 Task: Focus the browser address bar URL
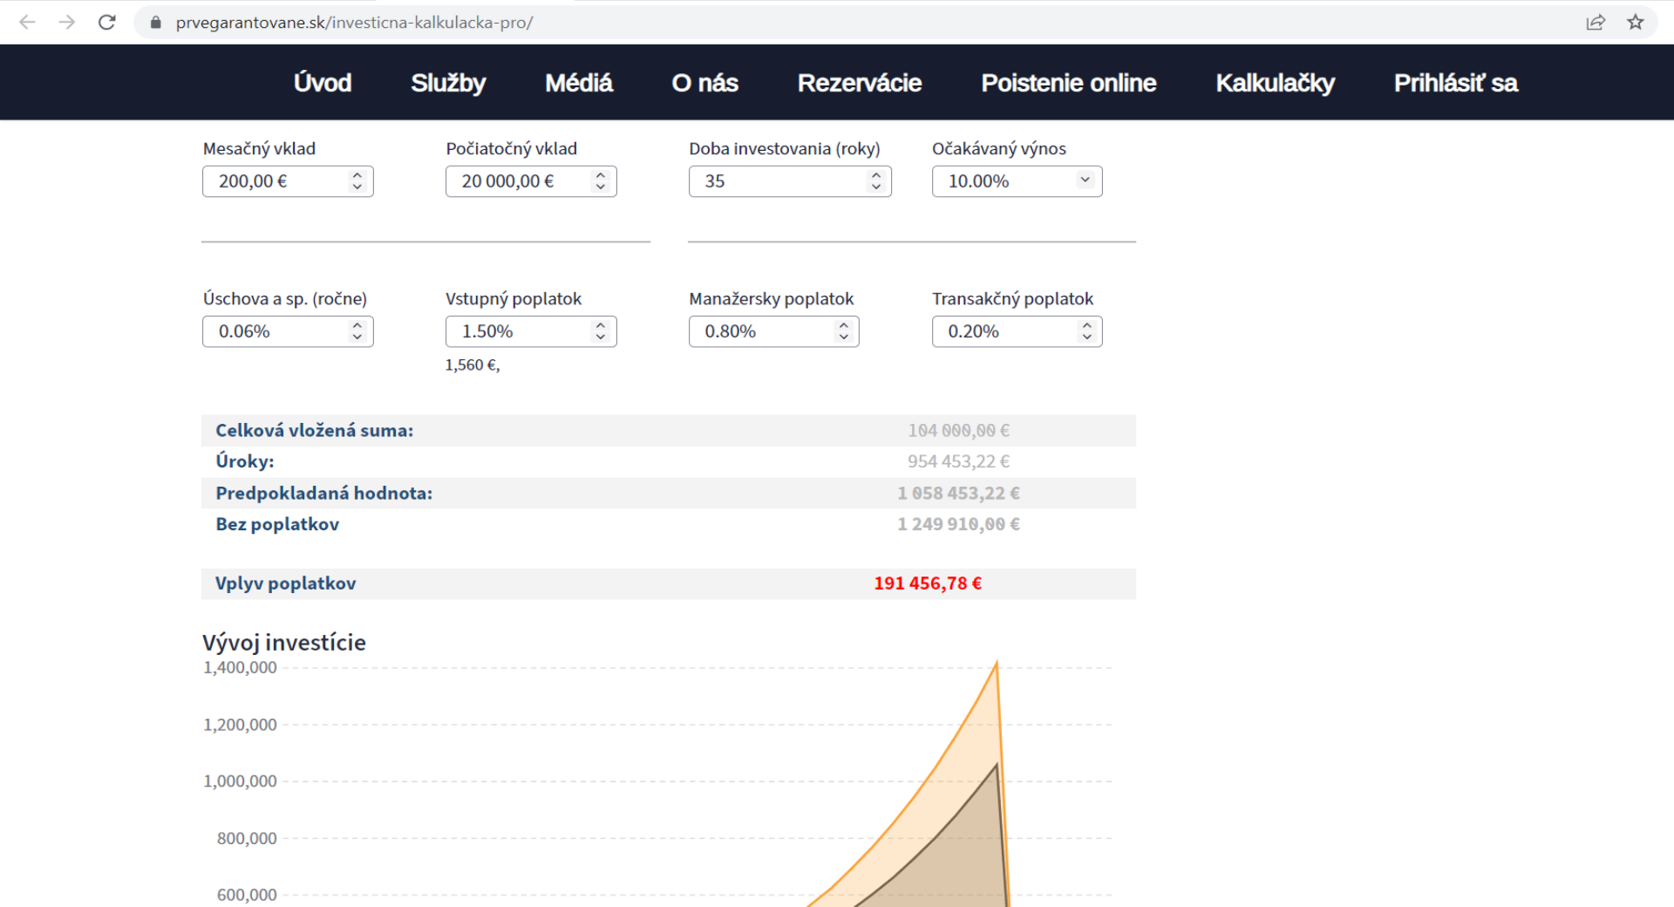tap(354, 23)
